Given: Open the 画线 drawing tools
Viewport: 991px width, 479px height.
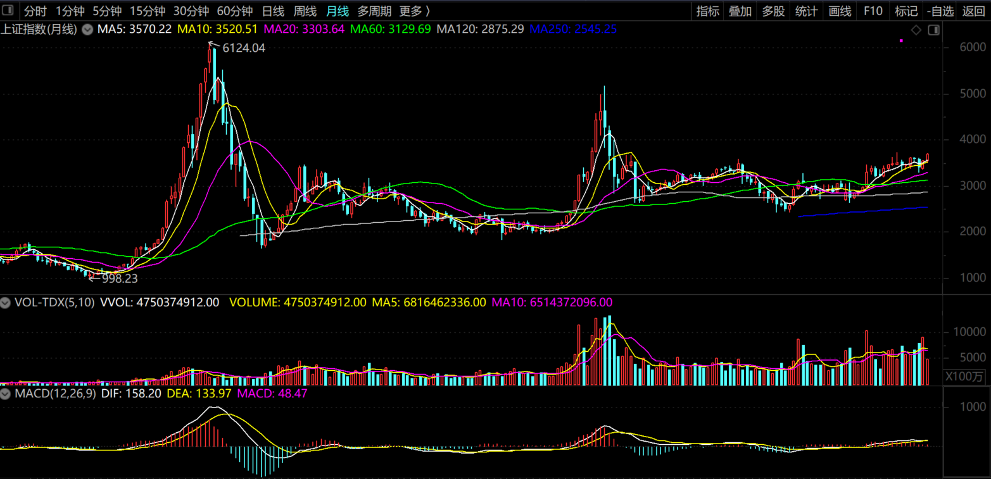Looking at the screenshot, I should click(x=840, y=11).
